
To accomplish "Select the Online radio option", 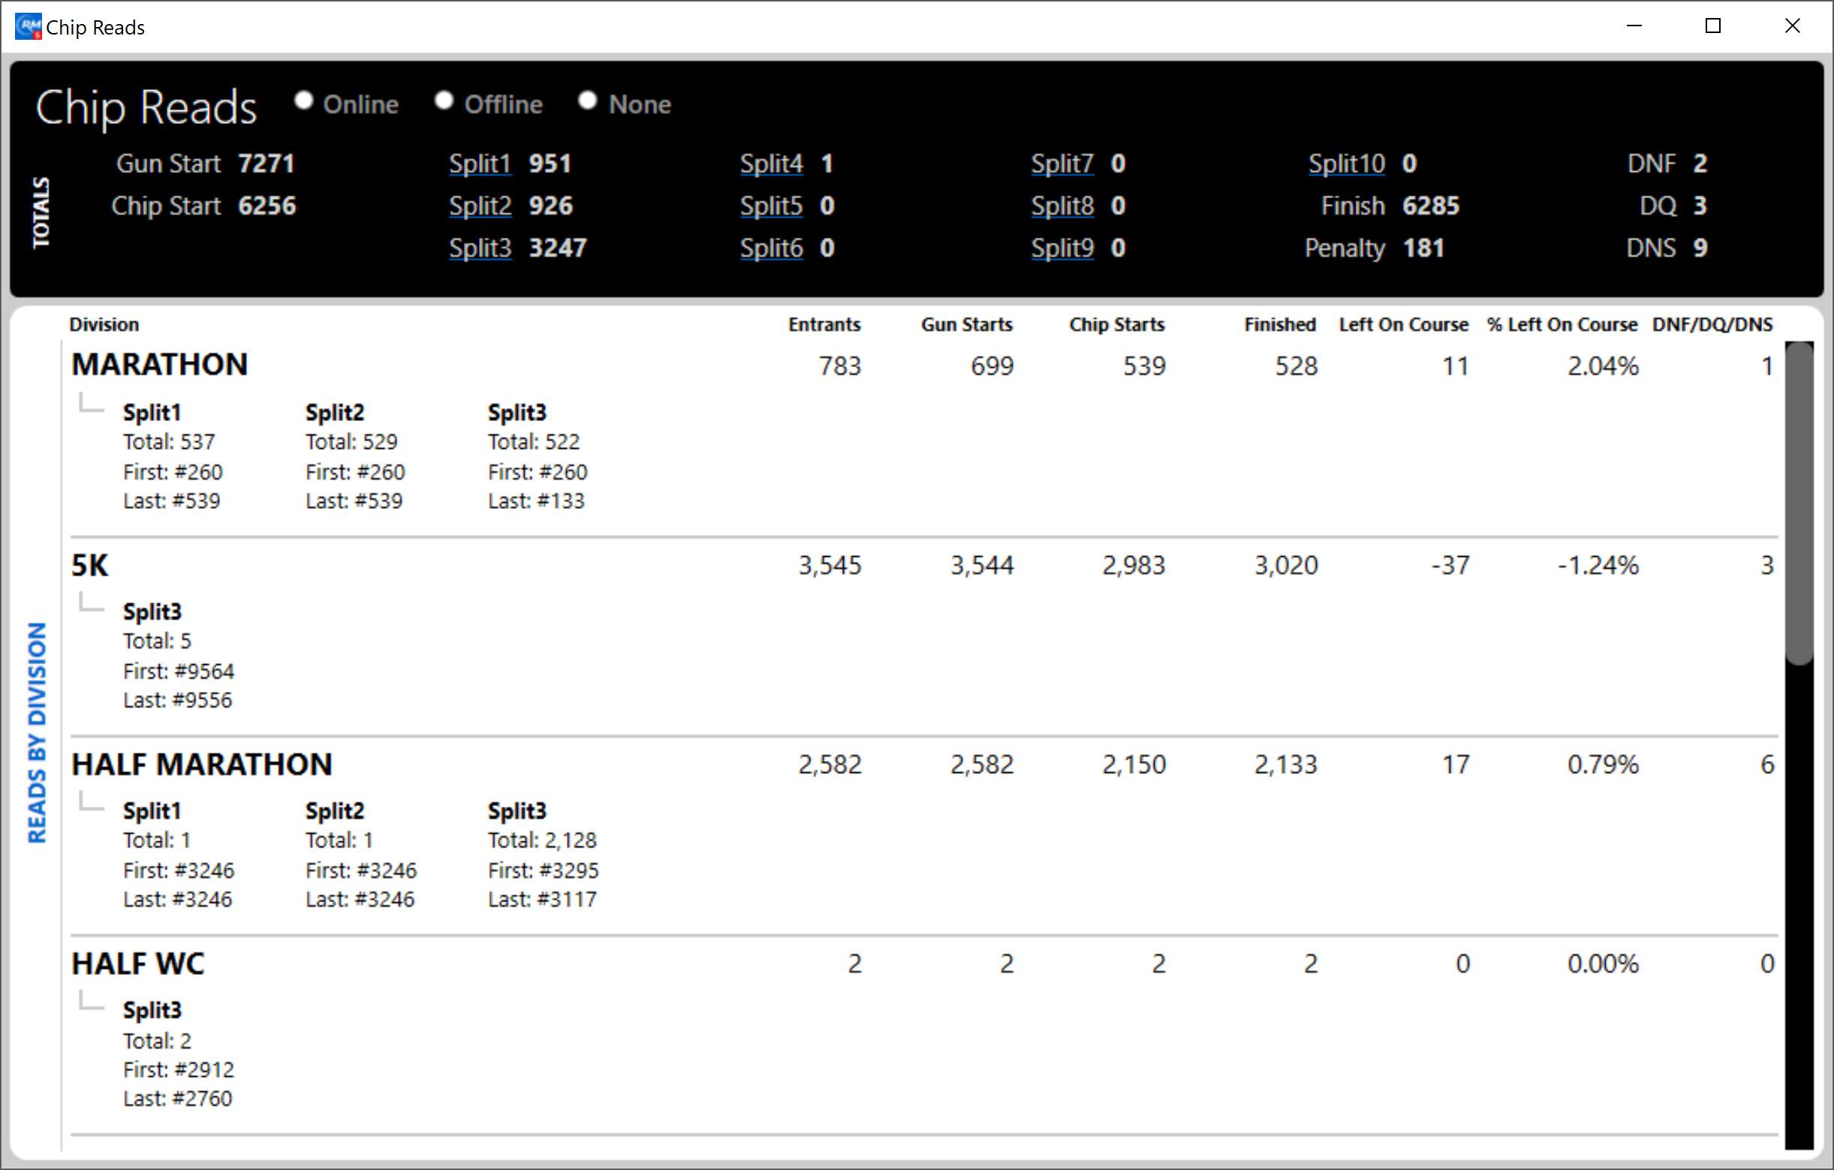I will point(304,101).
